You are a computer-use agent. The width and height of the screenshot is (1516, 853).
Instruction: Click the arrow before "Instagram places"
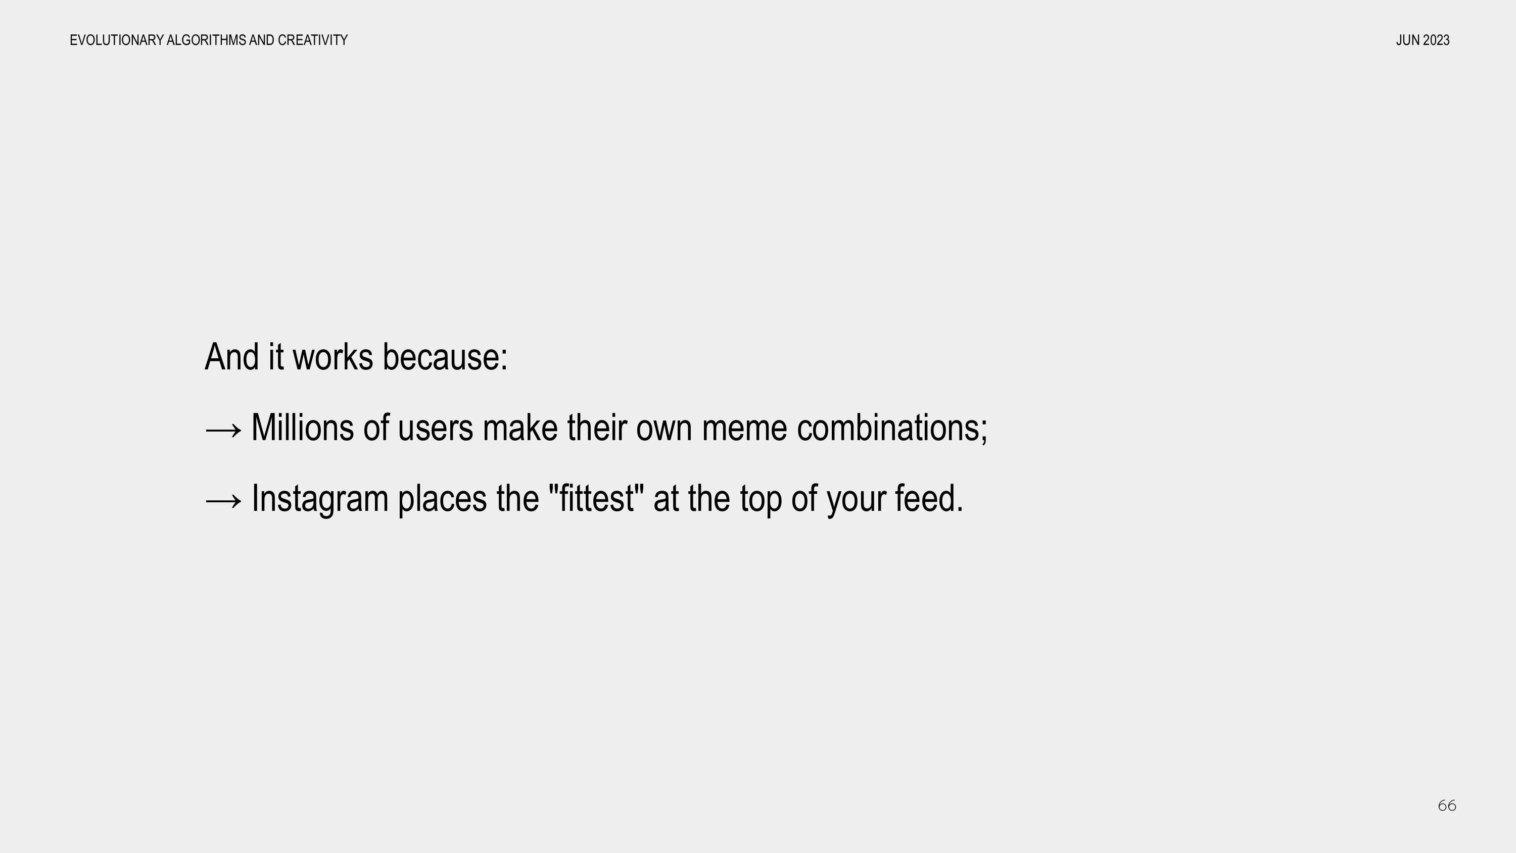tap(223, 502)
